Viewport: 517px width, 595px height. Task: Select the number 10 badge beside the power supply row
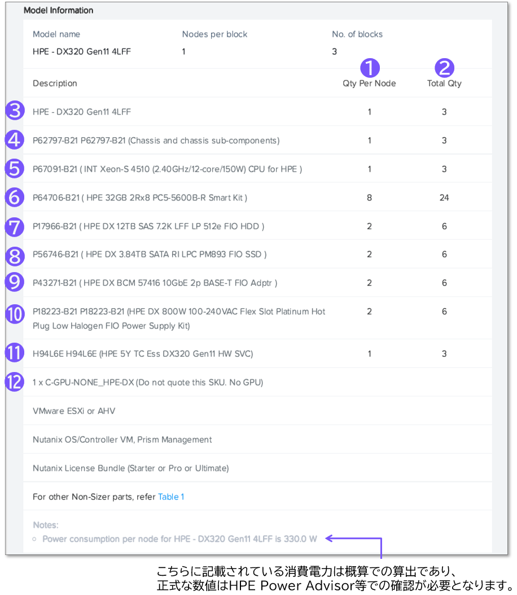pos(15,314)
